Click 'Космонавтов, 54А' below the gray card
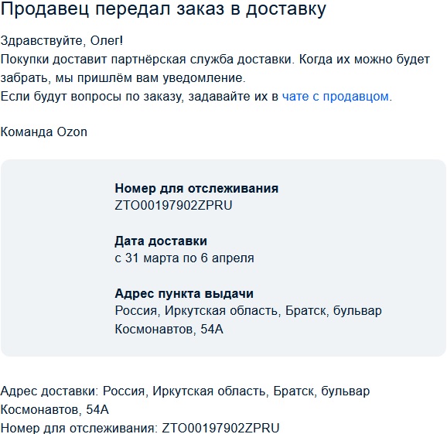 pyautogui.click(x=54, y=410)
